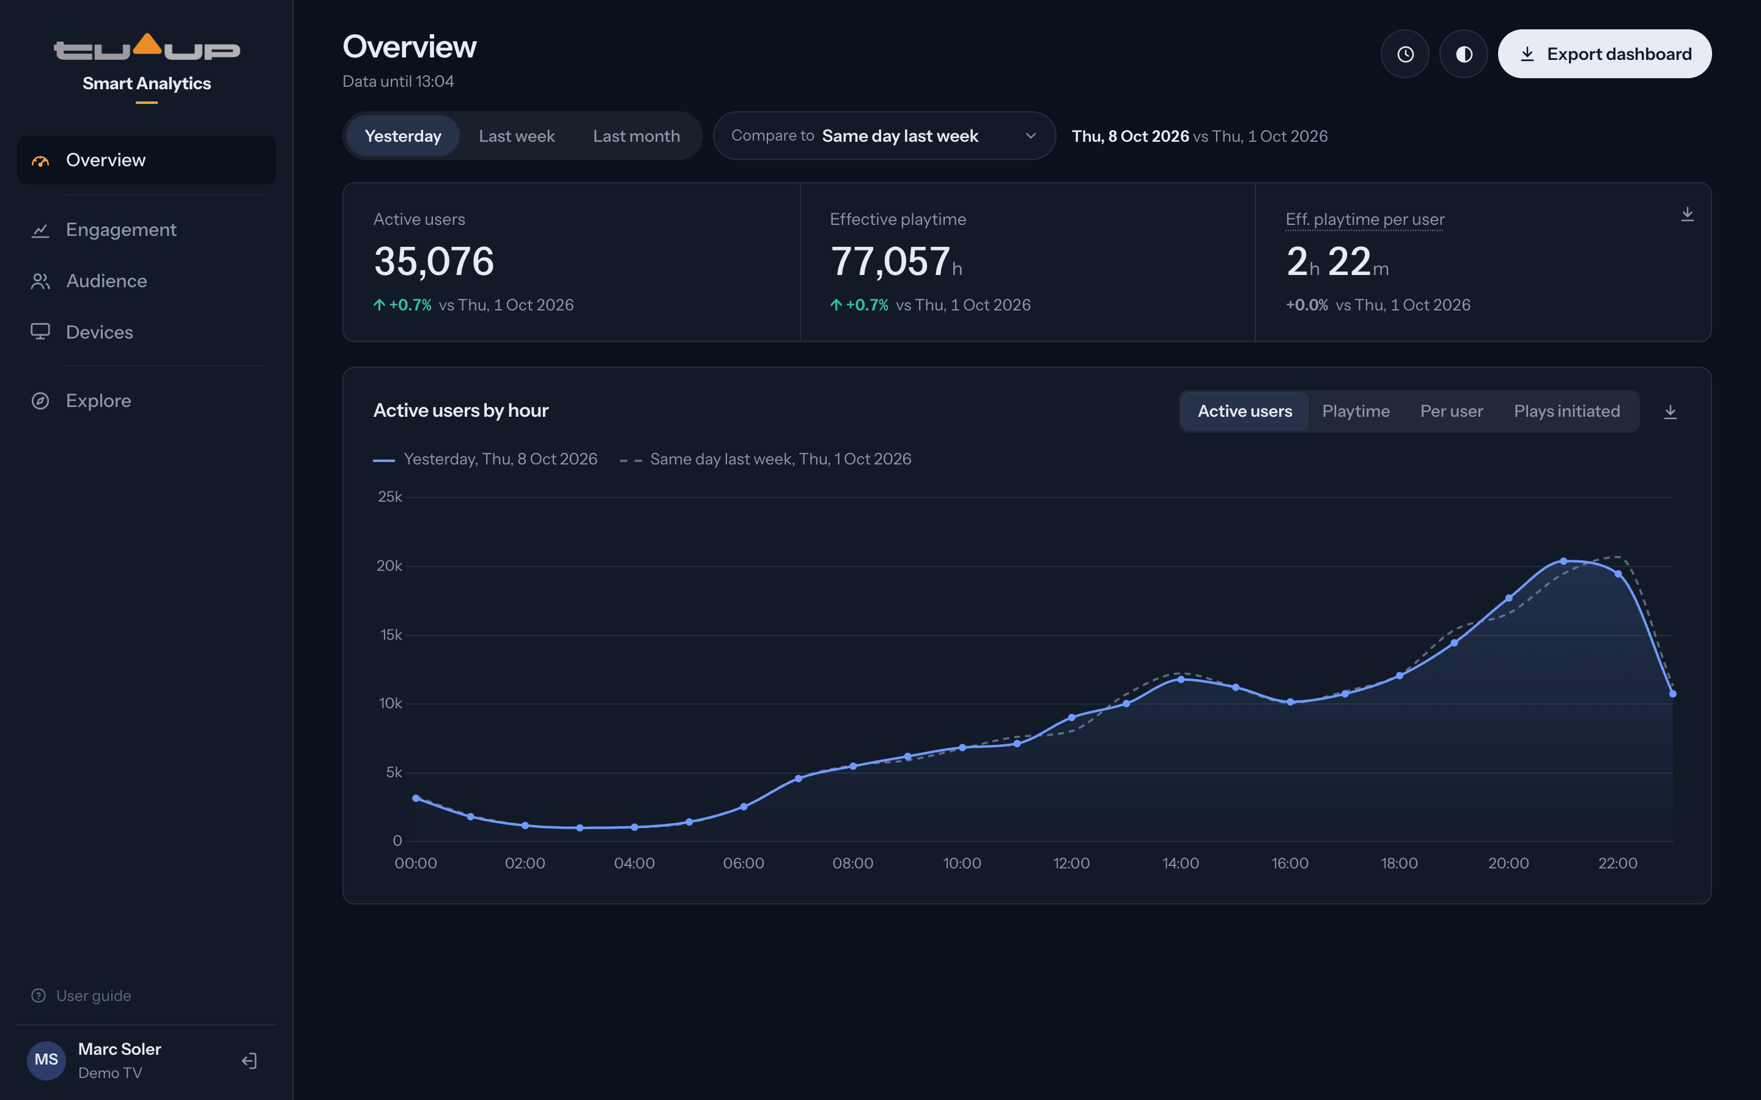This screenshot has width=1761, height=1100.
Task: Click the Marc Soler account name
Action: [119, 1049]
